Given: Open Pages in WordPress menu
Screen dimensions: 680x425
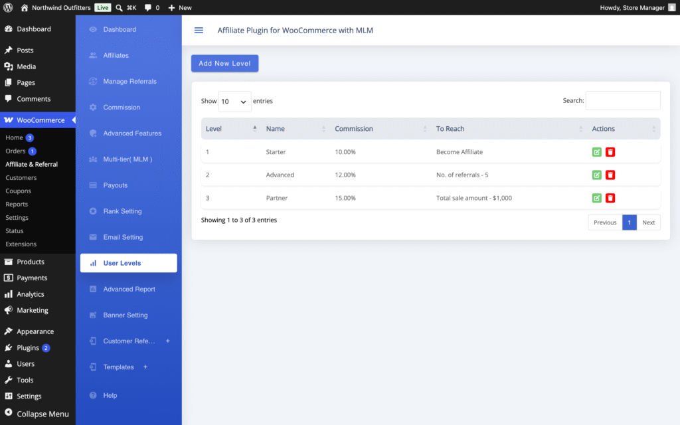Looking at the screenshot, I should 38,82.
